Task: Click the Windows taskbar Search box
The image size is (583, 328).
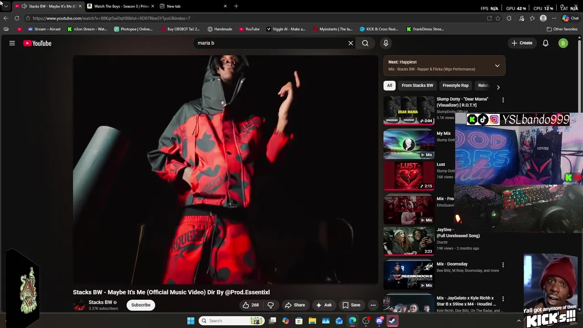Action: pyautogui.click(x=232, y=321)
